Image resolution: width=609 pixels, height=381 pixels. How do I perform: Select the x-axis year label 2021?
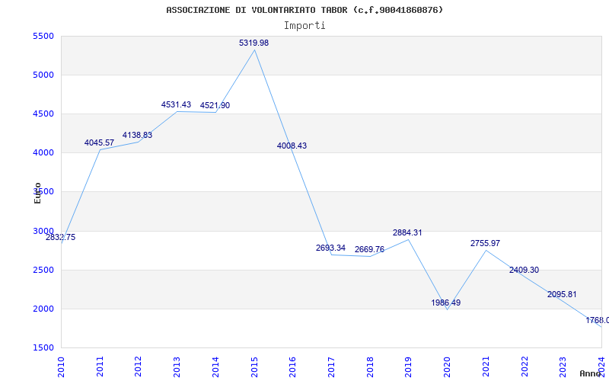click(486, 367)
